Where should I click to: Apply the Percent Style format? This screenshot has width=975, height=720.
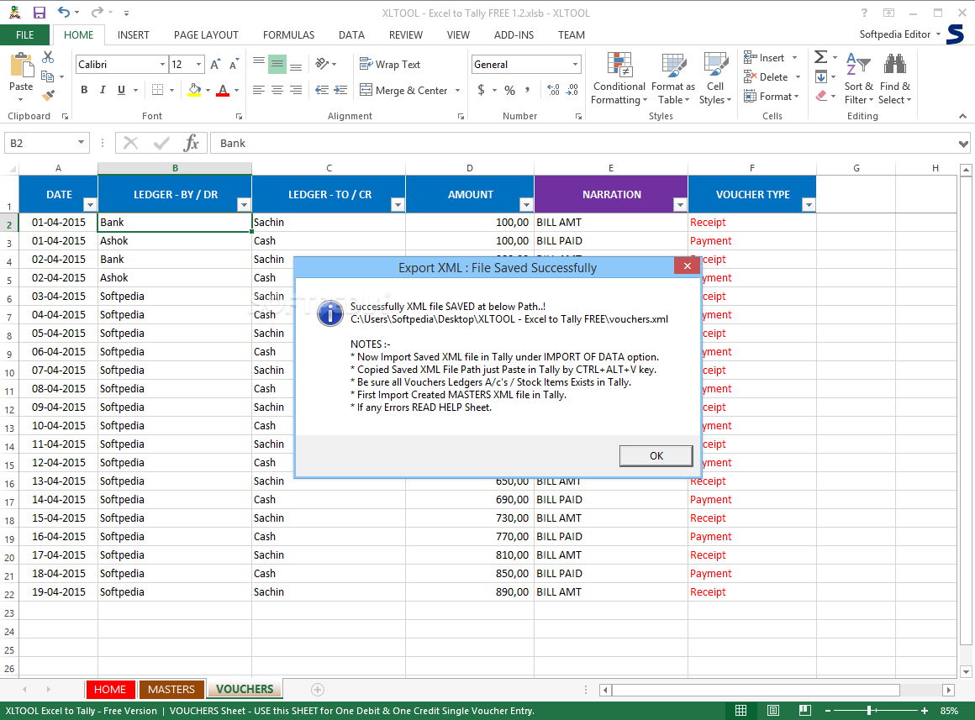point(510,90)
